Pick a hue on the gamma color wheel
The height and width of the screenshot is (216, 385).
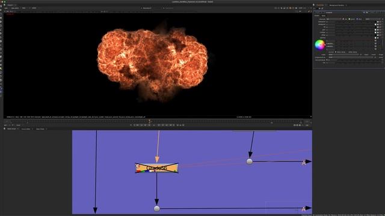point(319,45)
